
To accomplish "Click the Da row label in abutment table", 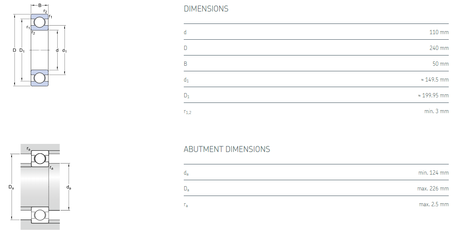I will [186, 189].
